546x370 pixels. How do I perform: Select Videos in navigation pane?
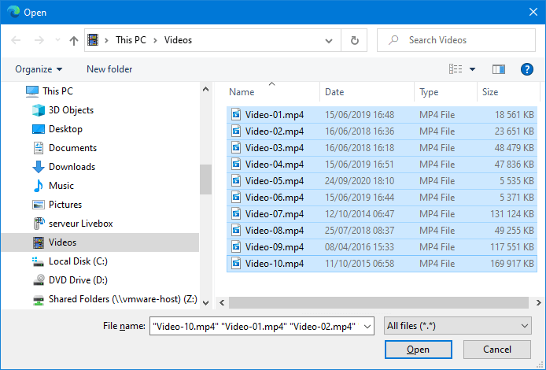pos(100,242)
